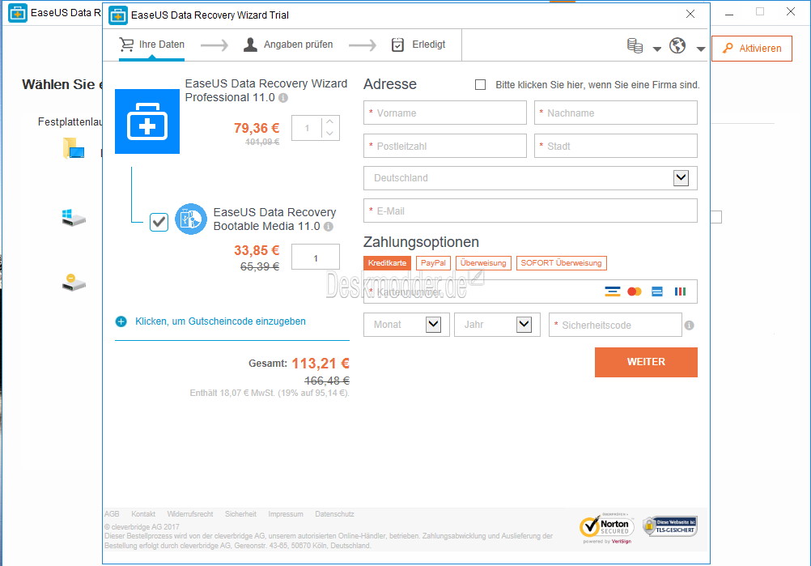811x566 pixels.
Task: Choose PayPal payment option
Action: pos(434,263)
